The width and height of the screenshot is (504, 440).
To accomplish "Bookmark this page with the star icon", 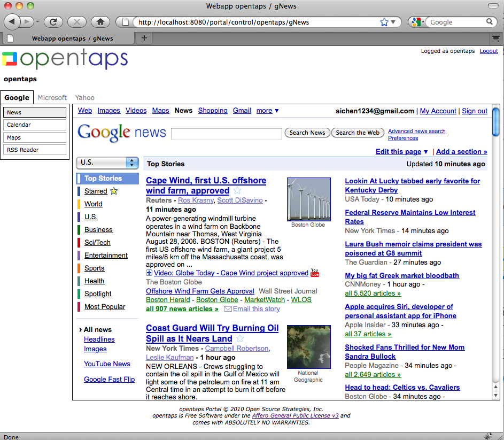I will tap(384, 22).
